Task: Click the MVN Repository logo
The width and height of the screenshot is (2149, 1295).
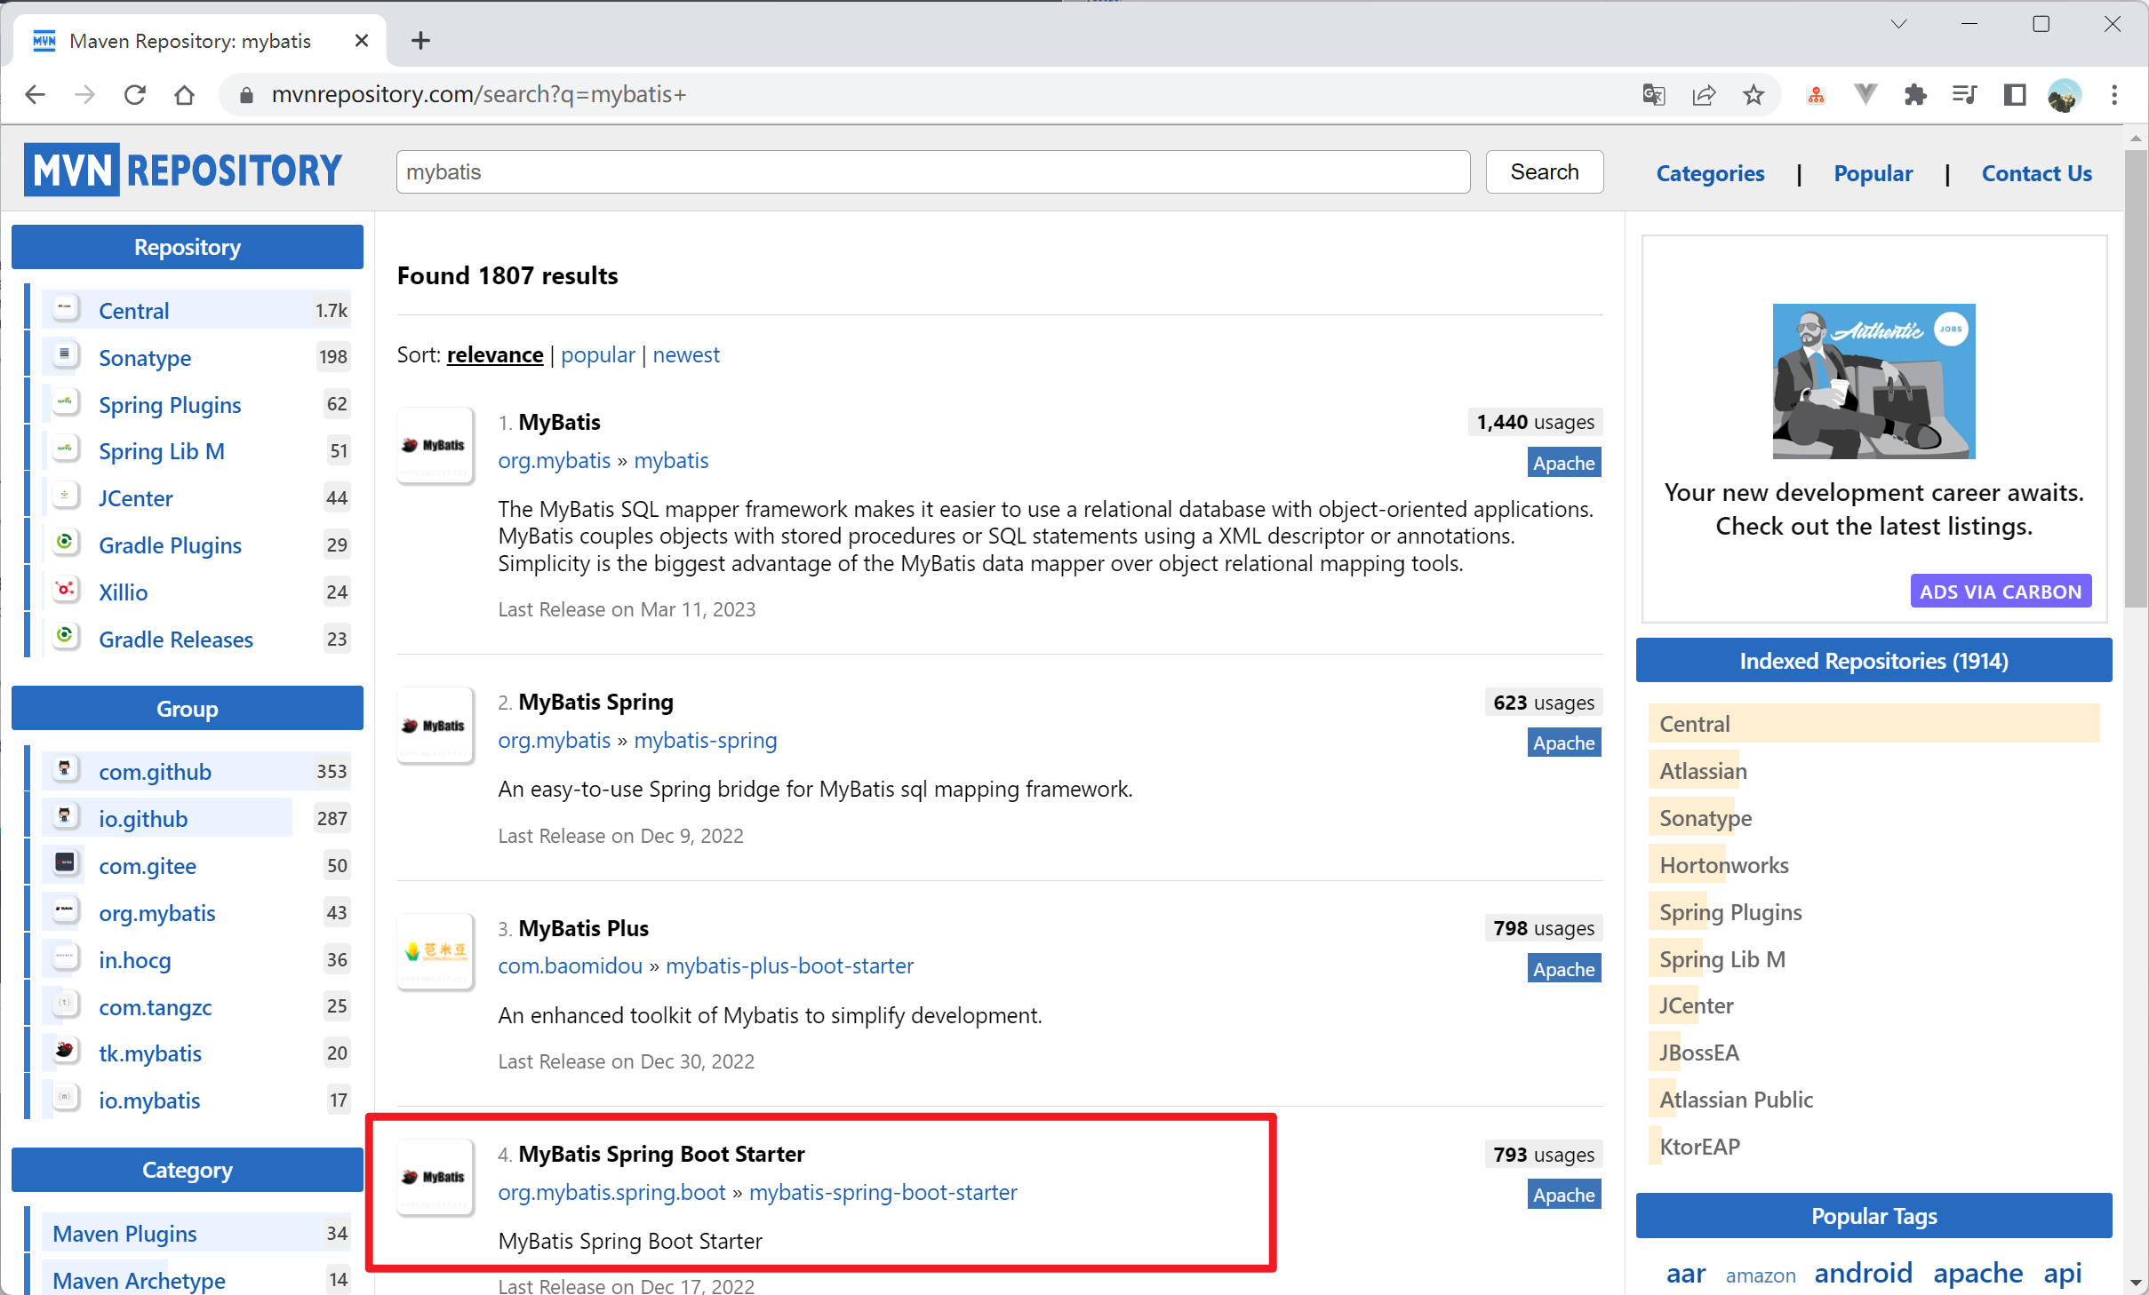Action: pos(183,170)
